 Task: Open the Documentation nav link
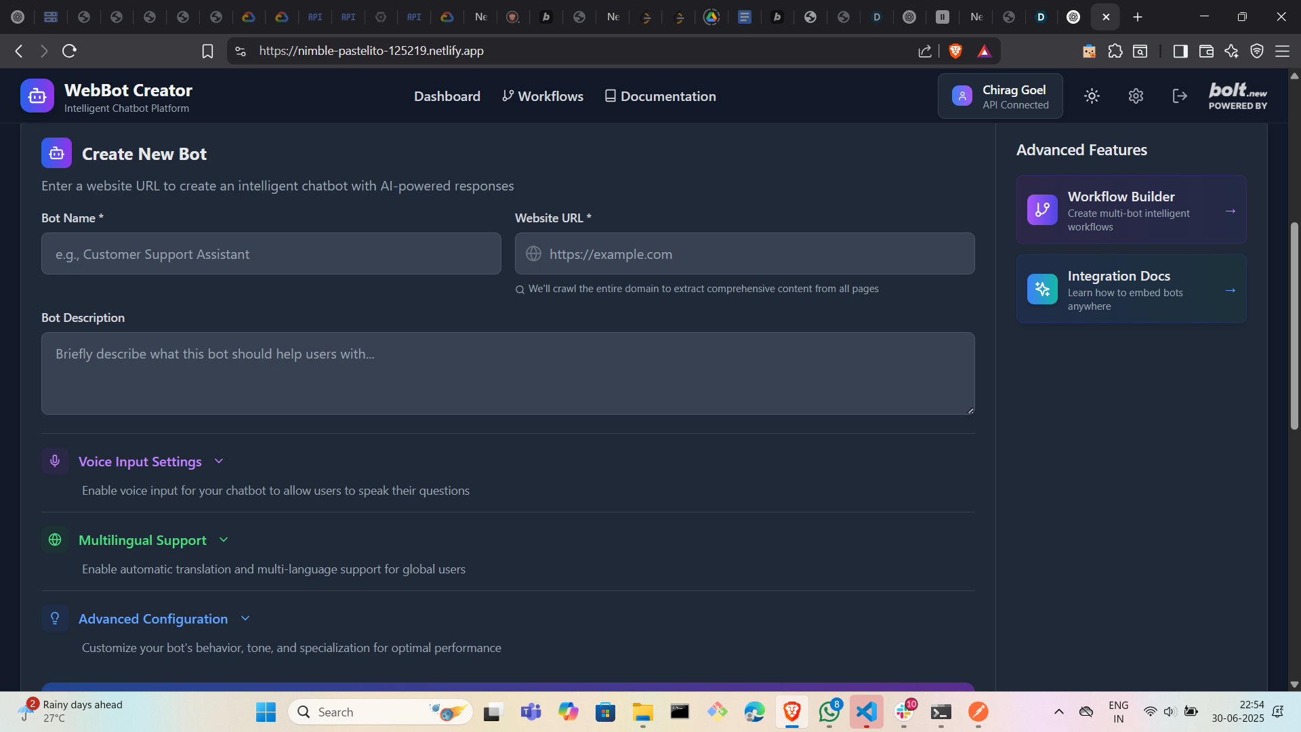661,96
